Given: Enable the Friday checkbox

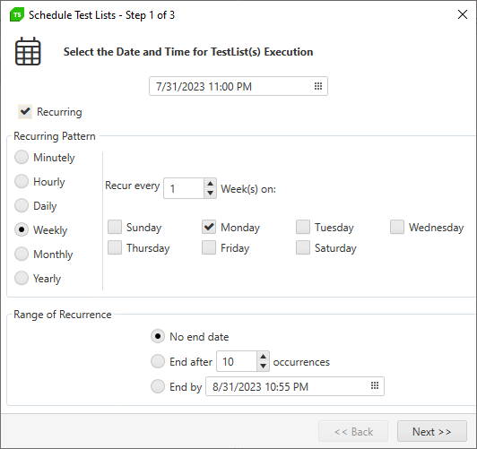Looking at the screenshot, I should click(x=209, y=247).
